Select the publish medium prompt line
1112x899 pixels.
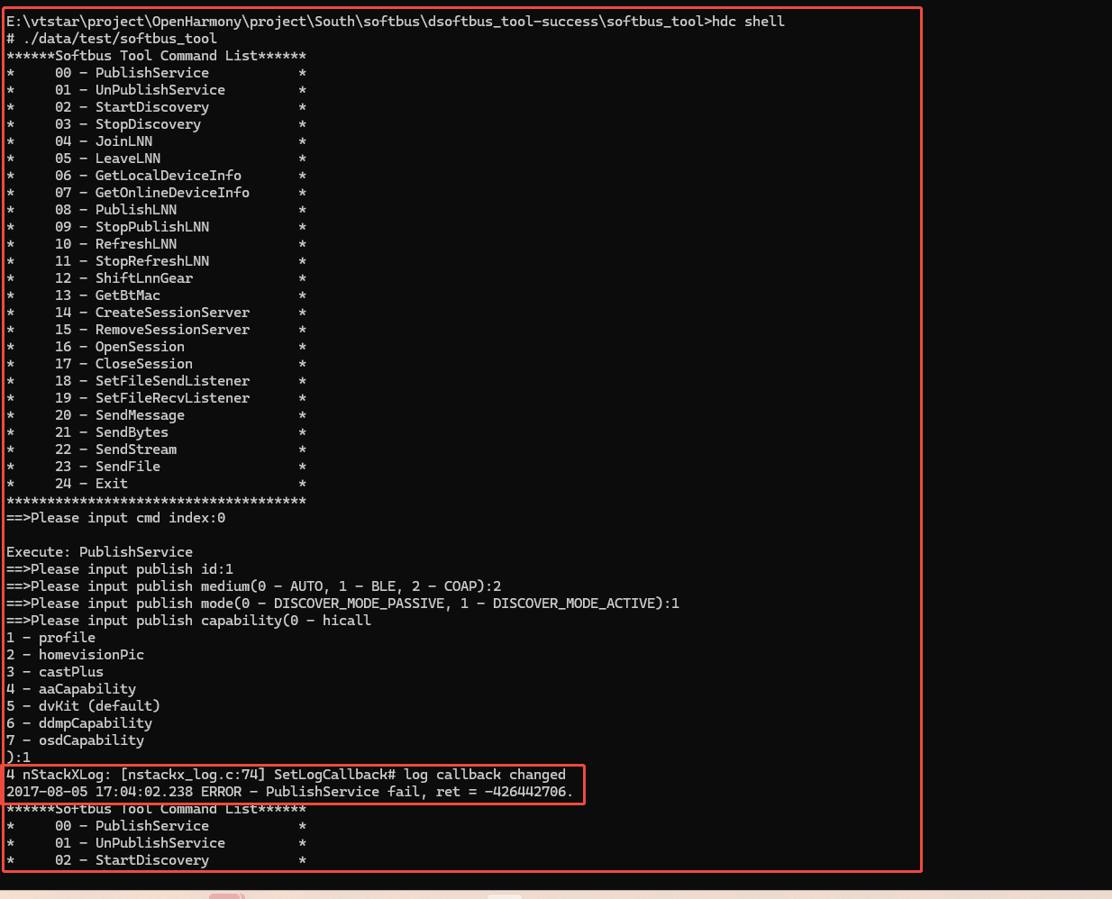coord(253,586)
